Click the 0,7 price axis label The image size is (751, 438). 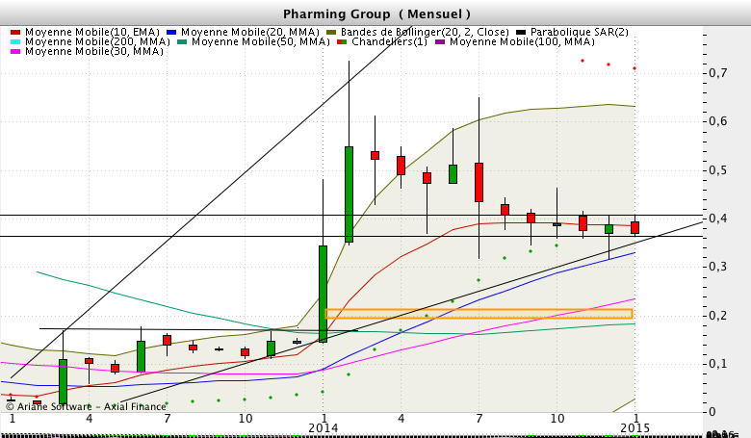717,73
